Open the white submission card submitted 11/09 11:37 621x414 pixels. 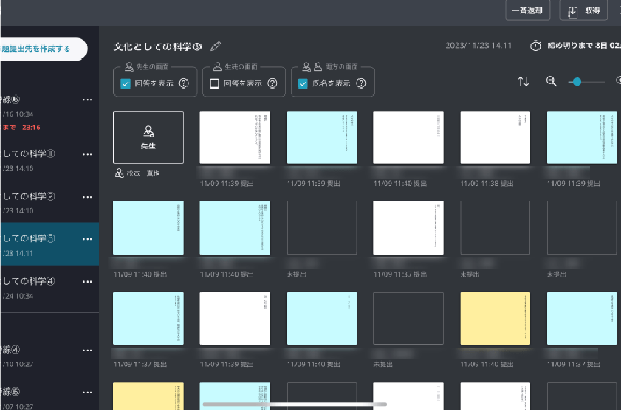pyautogui.click(x=408, y=227)
